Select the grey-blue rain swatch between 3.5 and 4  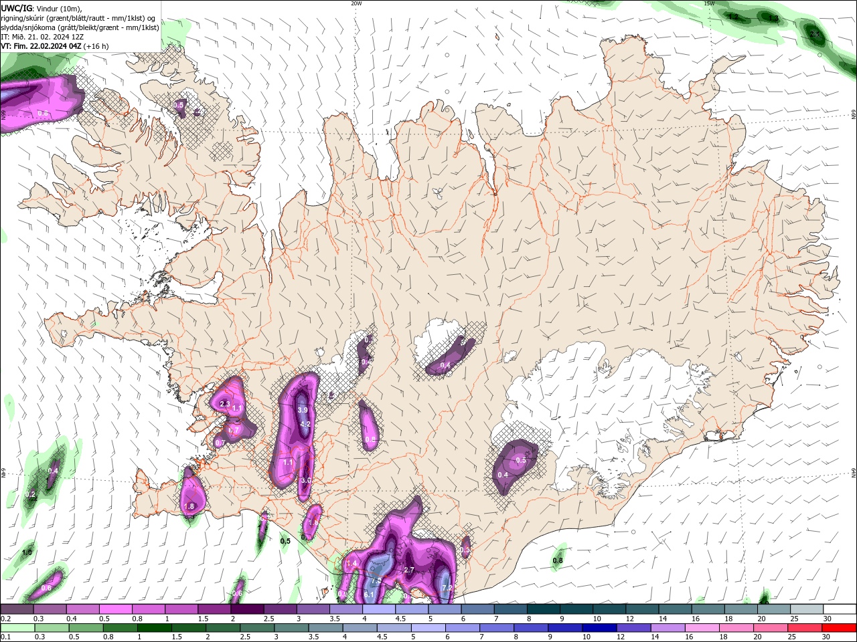(325, 628)
